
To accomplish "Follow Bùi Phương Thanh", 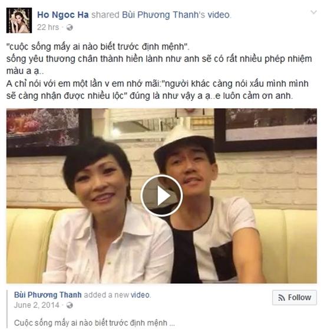I will coord(295,297).
